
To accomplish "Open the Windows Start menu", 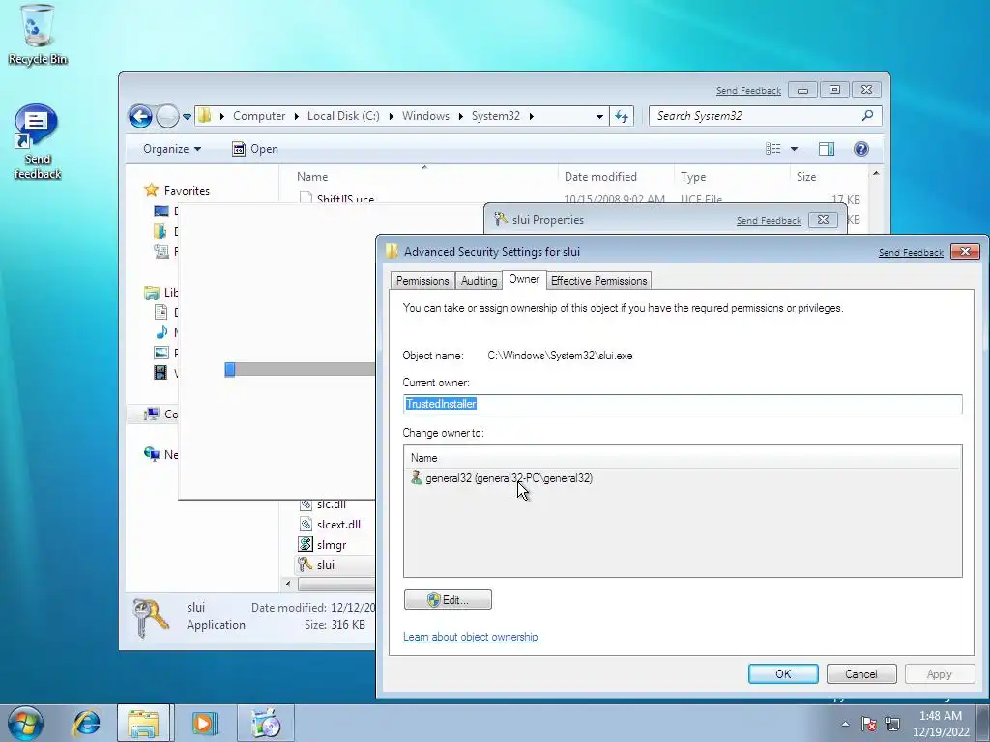I will [x=25, y=723].
